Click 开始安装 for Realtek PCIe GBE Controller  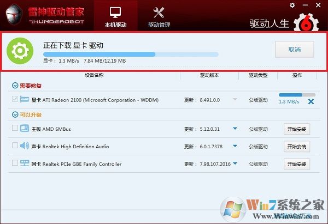click(x=297, y=164)
